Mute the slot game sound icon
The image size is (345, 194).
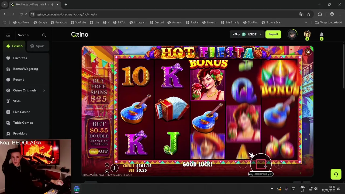(107, 171)
